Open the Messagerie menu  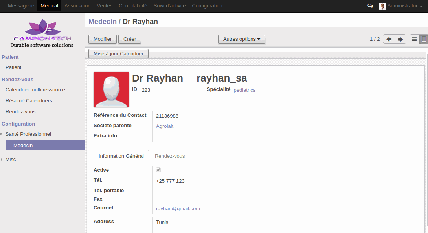21,6
